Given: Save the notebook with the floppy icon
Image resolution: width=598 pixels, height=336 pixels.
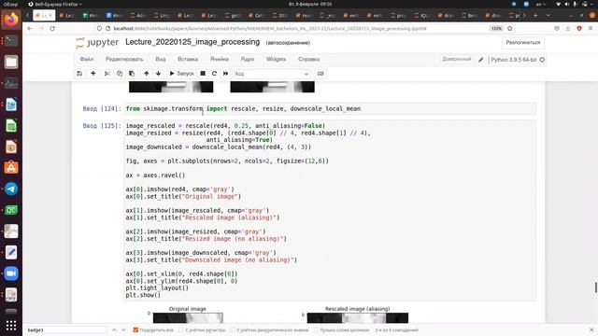Looking at the screenshot, I should [x=79, y=74].
